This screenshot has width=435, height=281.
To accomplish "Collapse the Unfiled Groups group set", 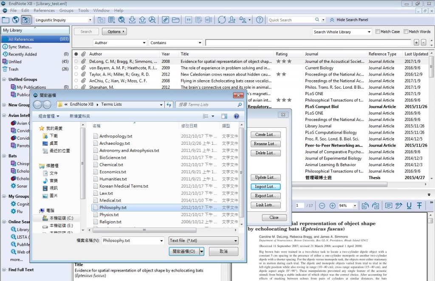I will coord(4,79).
